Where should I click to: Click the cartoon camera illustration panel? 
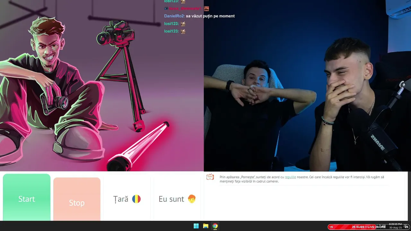102,86
